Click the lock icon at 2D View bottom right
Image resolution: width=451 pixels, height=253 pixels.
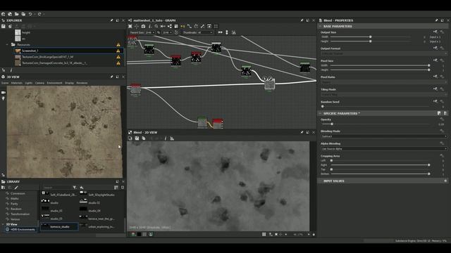[314, 234]
